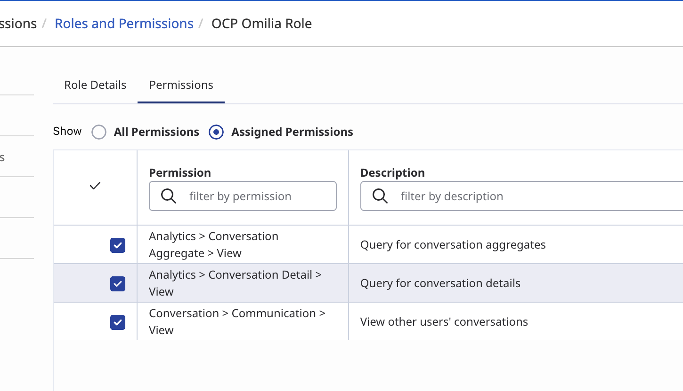Disable the Conversation Communication View checkbox
The width and height of the screenshot is (683, 391).
click(118, 322)
